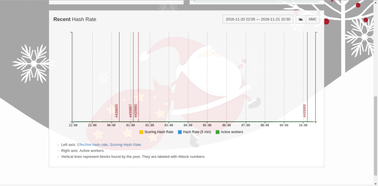Click the area chart icon button
This screenshot has height=186, width=378.
click(x=301, y=19)
